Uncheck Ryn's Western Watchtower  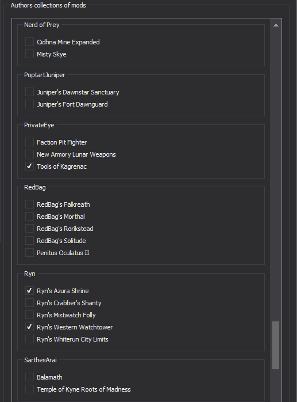pyautogui.click(x=29, y=327)
